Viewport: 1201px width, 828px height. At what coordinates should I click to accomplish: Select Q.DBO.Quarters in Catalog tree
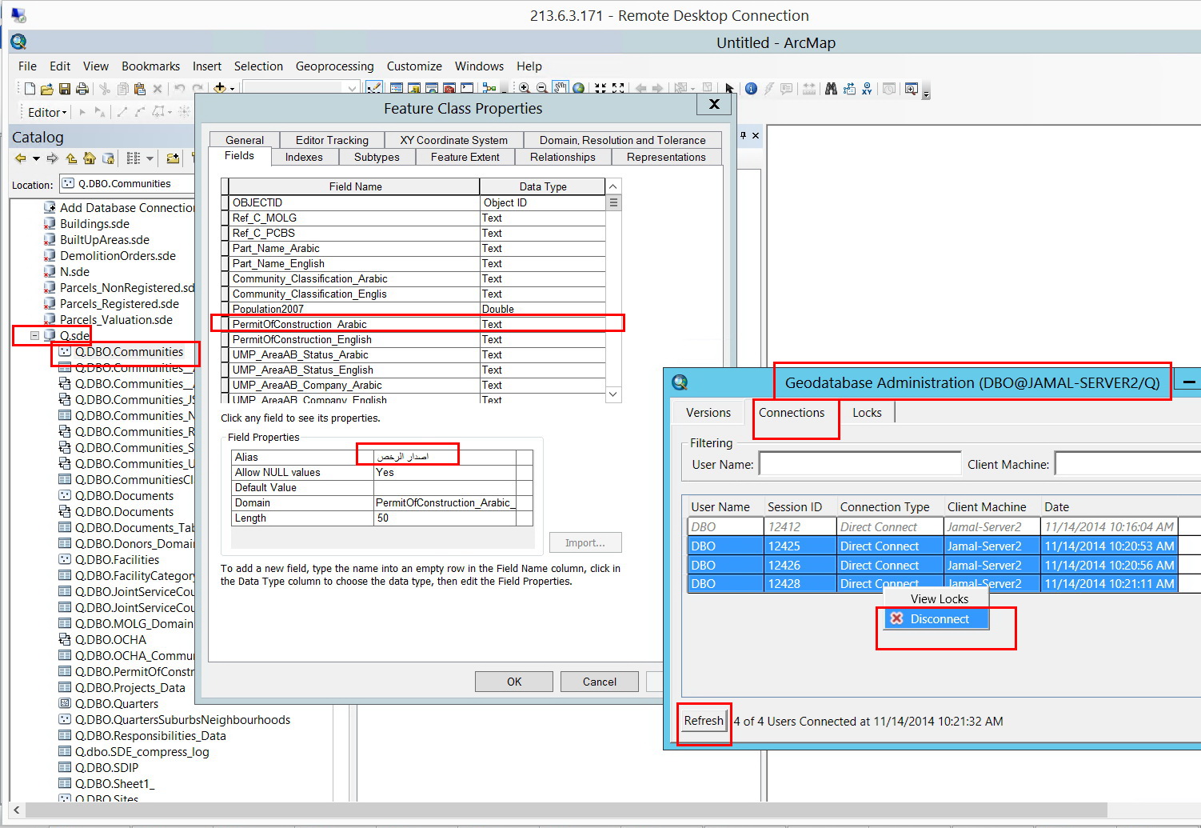(117, 704)
